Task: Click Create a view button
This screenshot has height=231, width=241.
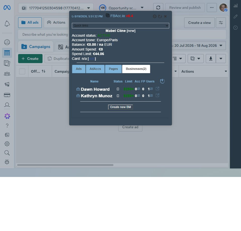Action: click(199, 23)
